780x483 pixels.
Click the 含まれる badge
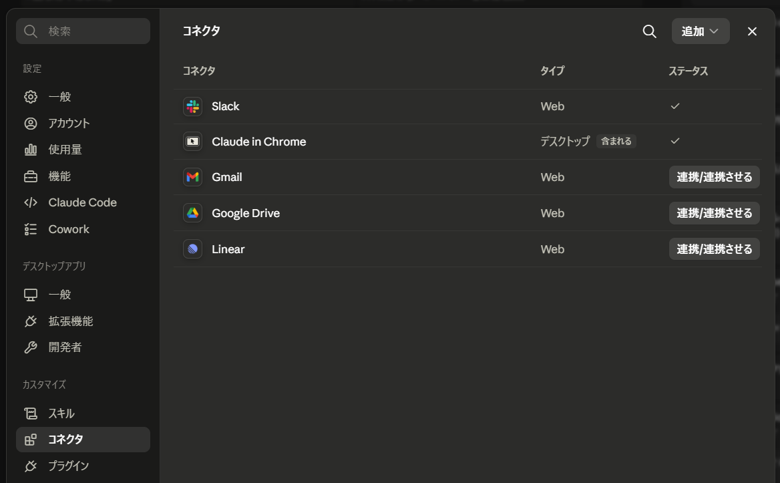tap(616, 141)
